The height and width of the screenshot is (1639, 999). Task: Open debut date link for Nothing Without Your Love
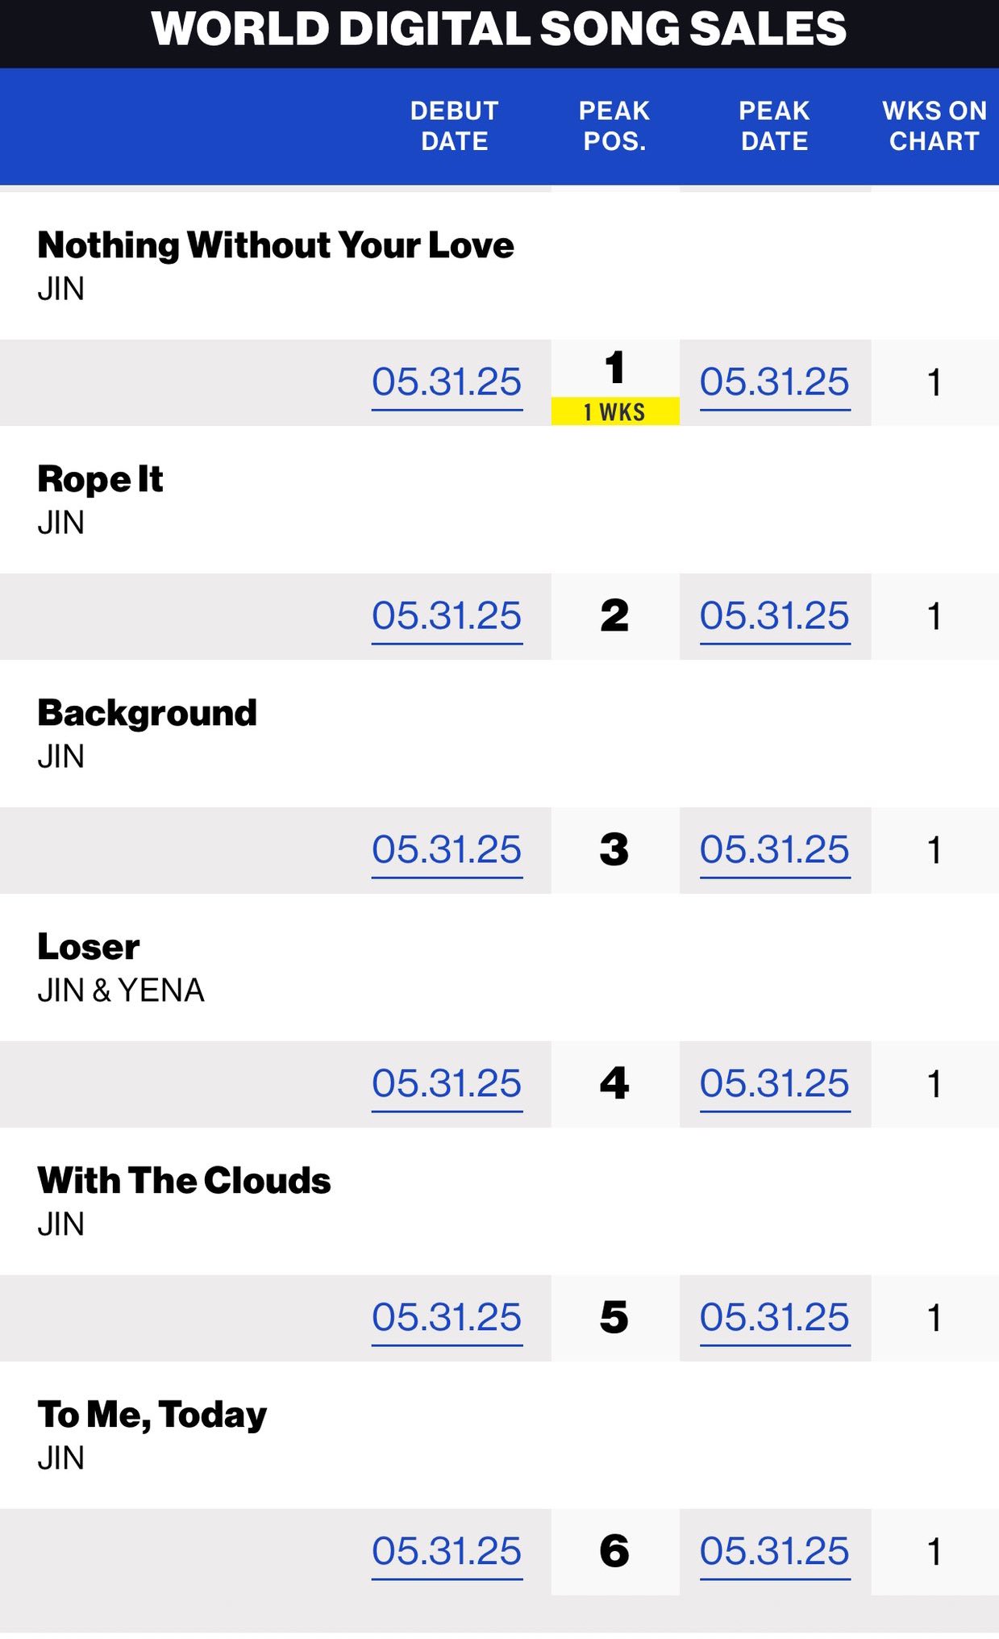(447, 382)
